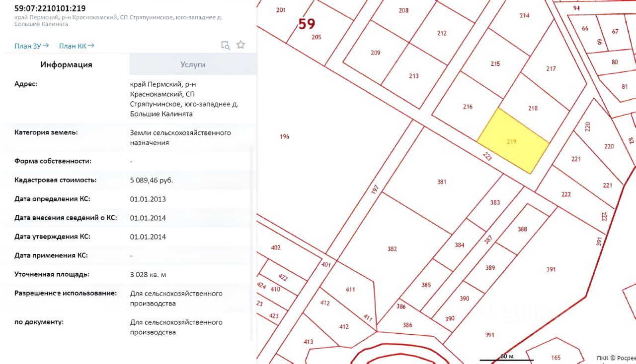Select parcel 388 on the map
This screenshot has width=636, height=364.
522,229
